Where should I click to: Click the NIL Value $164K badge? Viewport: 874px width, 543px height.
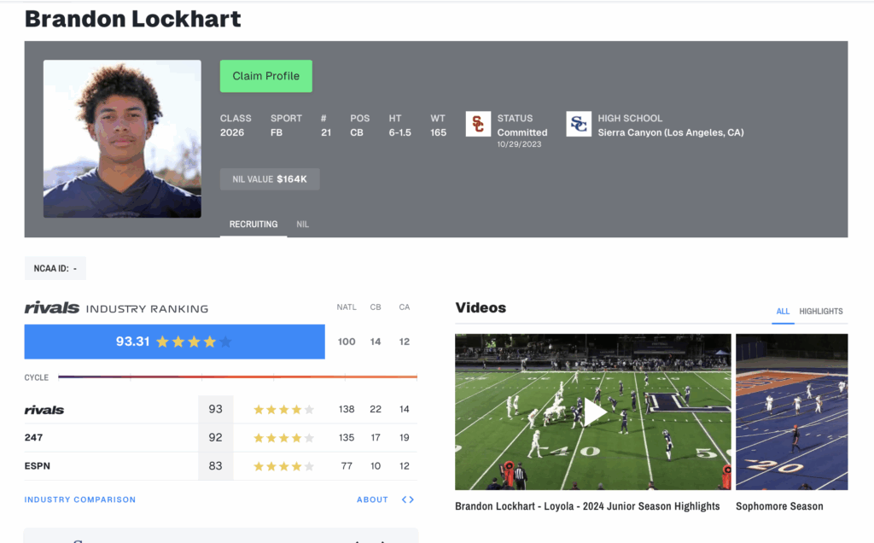pos(270,179)
